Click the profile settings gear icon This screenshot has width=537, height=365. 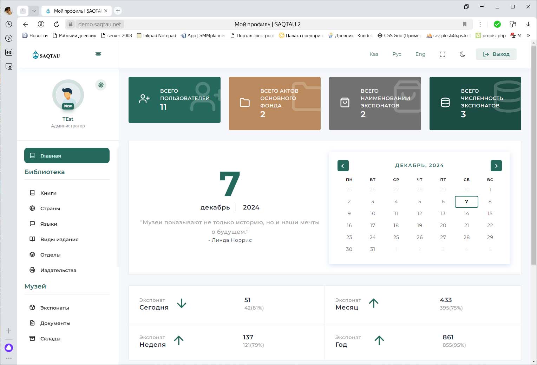click(x=101, y=85)
